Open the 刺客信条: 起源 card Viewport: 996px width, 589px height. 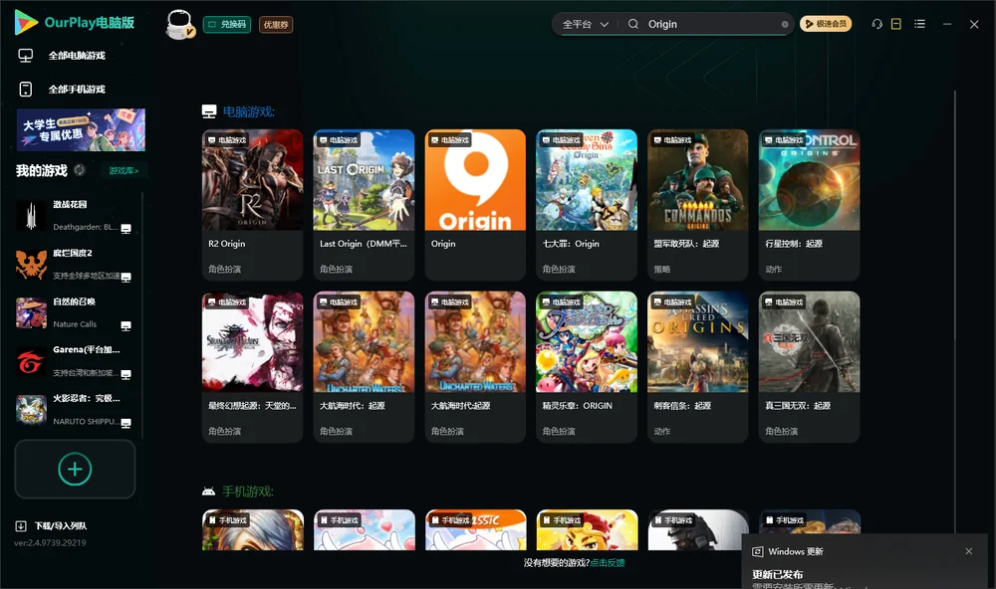(x=698, y=366)
